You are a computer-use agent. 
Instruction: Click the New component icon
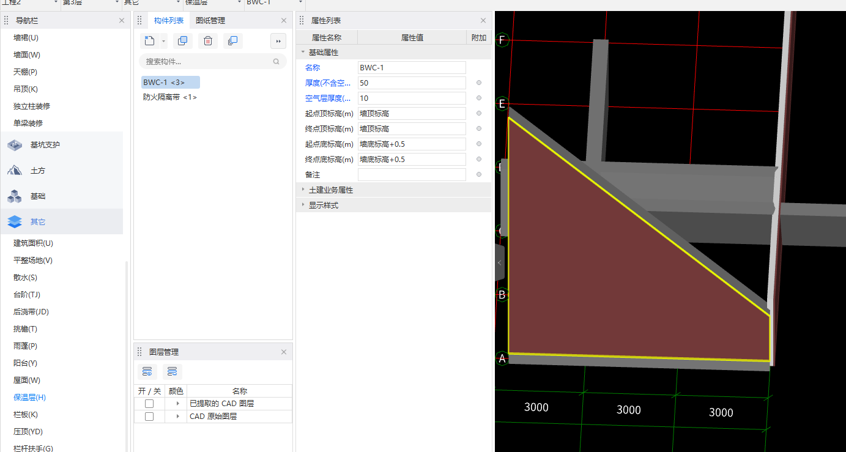click(x=150, y=41)
